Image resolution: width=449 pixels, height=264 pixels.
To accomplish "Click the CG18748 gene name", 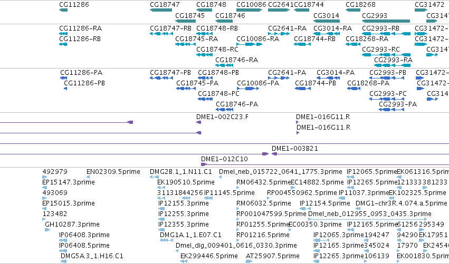I will coord(211,5).
